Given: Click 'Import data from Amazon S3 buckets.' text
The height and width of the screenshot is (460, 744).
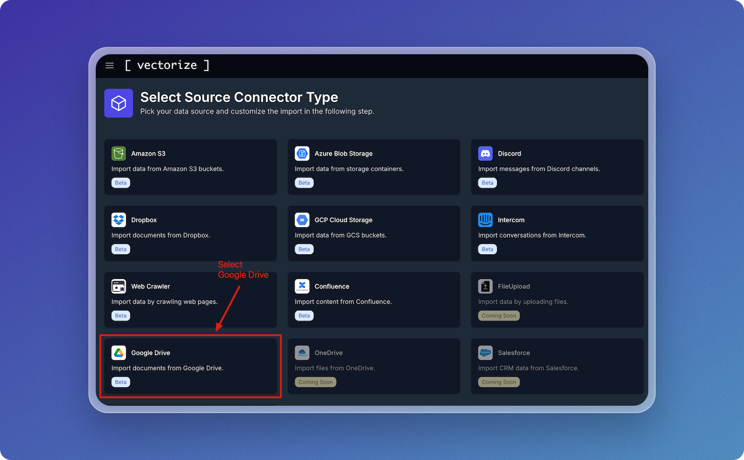Looking at the screenshot, I should point(168,169).
